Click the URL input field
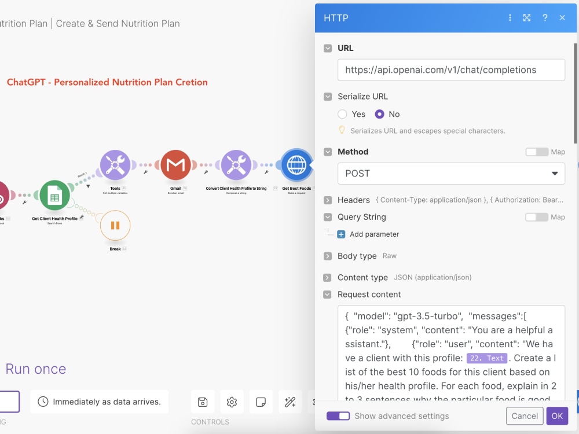 coord(451,70)
